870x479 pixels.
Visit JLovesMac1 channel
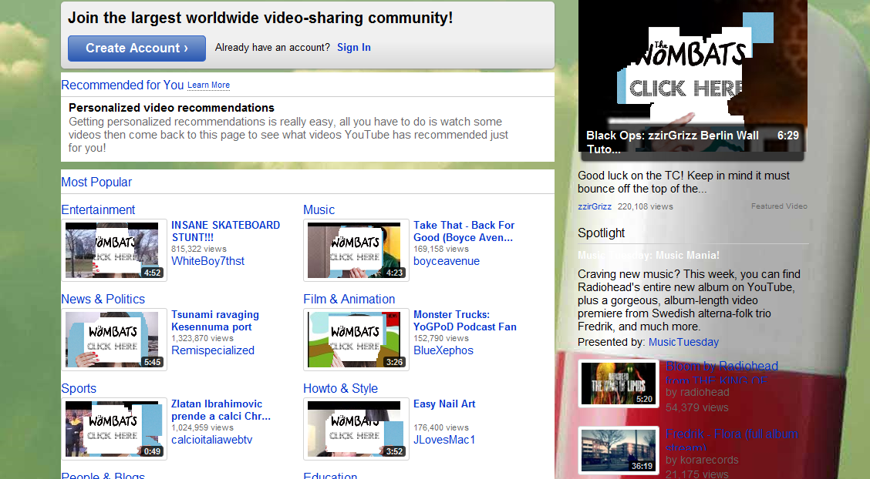pos(444,440)
